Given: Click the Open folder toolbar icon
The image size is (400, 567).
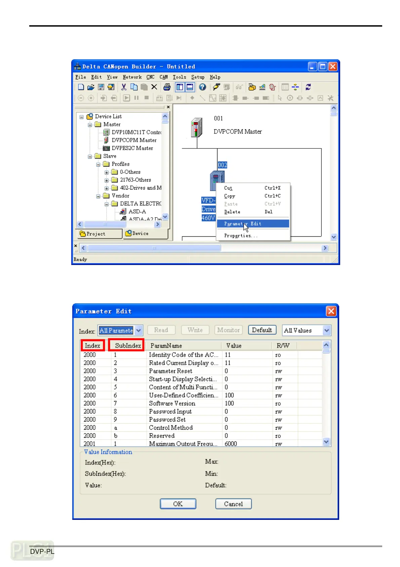Looking at the screenshot, I should click(91, 87).
